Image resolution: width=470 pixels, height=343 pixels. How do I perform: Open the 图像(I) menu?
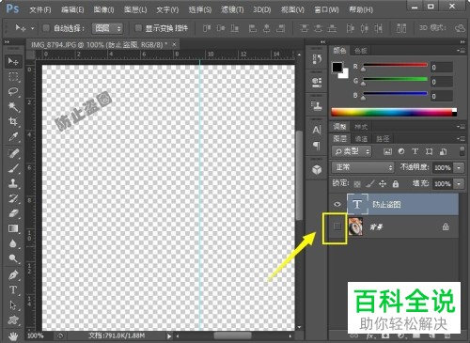pyautogui.click(x=103, y=10)
